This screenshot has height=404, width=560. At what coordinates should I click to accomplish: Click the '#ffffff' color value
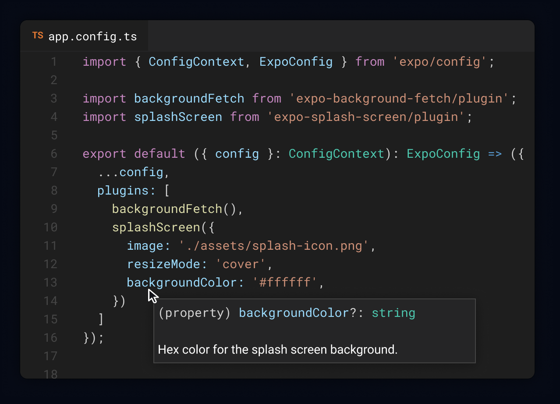(x=285, y=283)
